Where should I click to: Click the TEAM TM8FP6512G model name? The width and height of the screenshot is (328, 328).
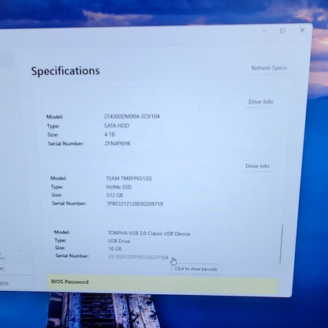(129, 178)
